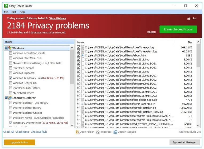Click file icon for bitrock_installer.log
Screen dimensions: 204x149
(x=83, y=108)
